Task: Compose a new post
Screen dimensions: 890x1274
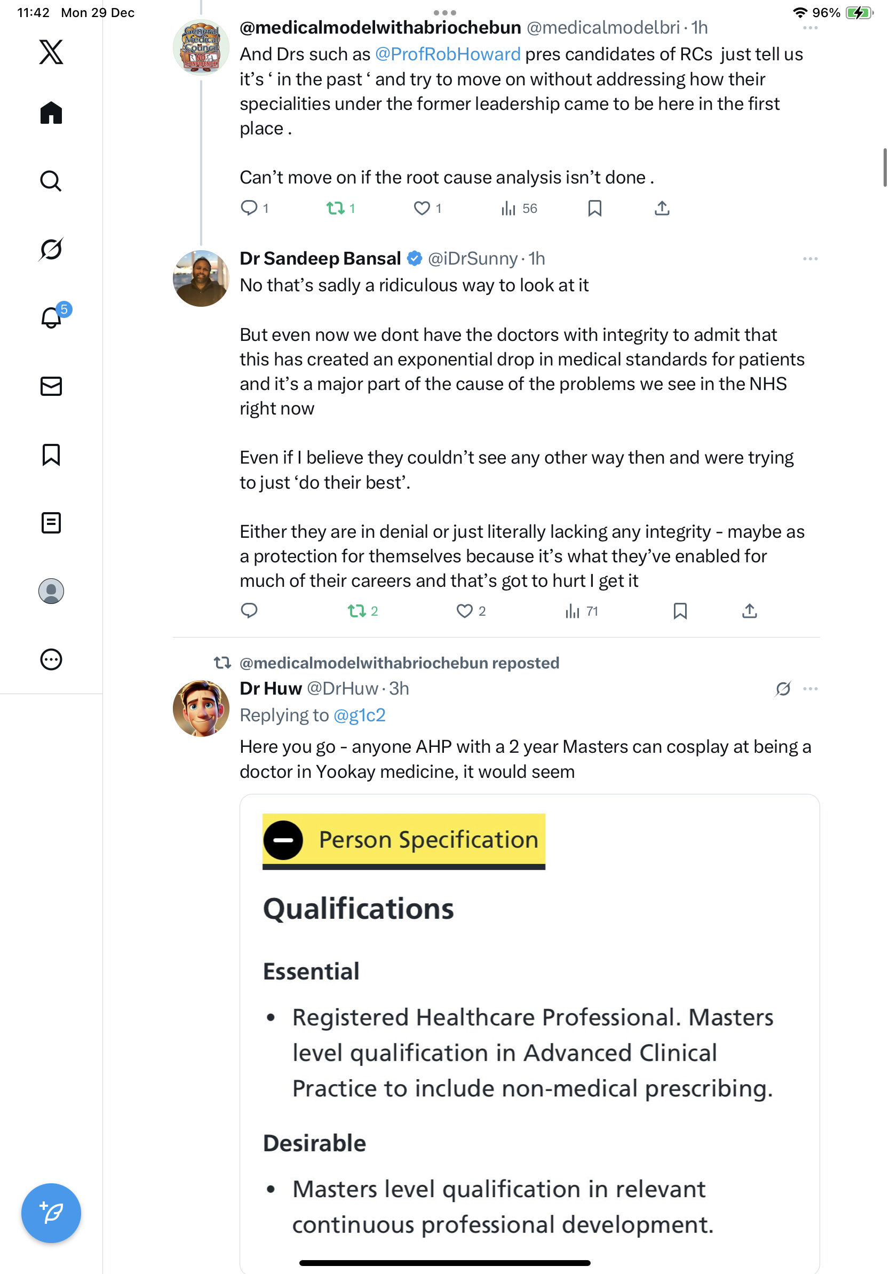Action: [51, 1213]
